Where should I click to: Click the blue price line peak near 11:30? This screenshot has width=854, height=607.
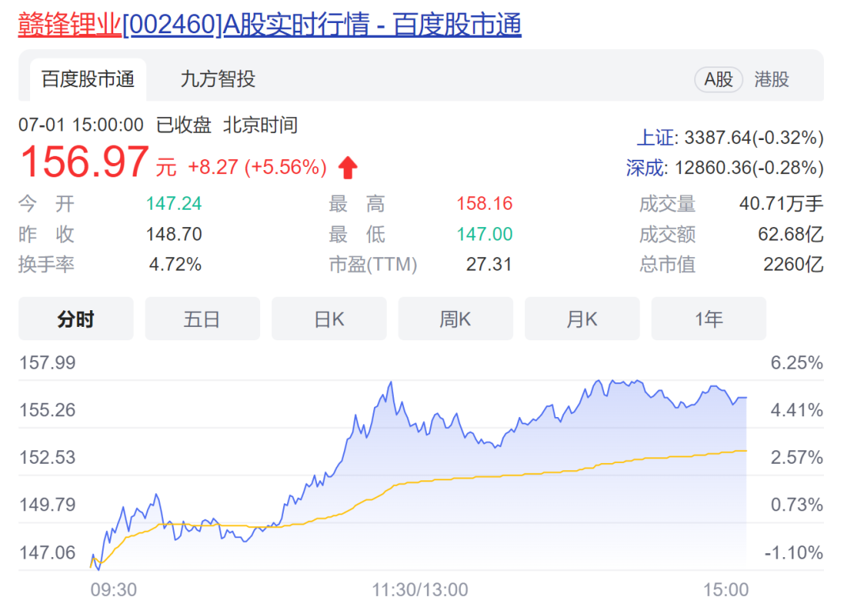pos(390,383)
